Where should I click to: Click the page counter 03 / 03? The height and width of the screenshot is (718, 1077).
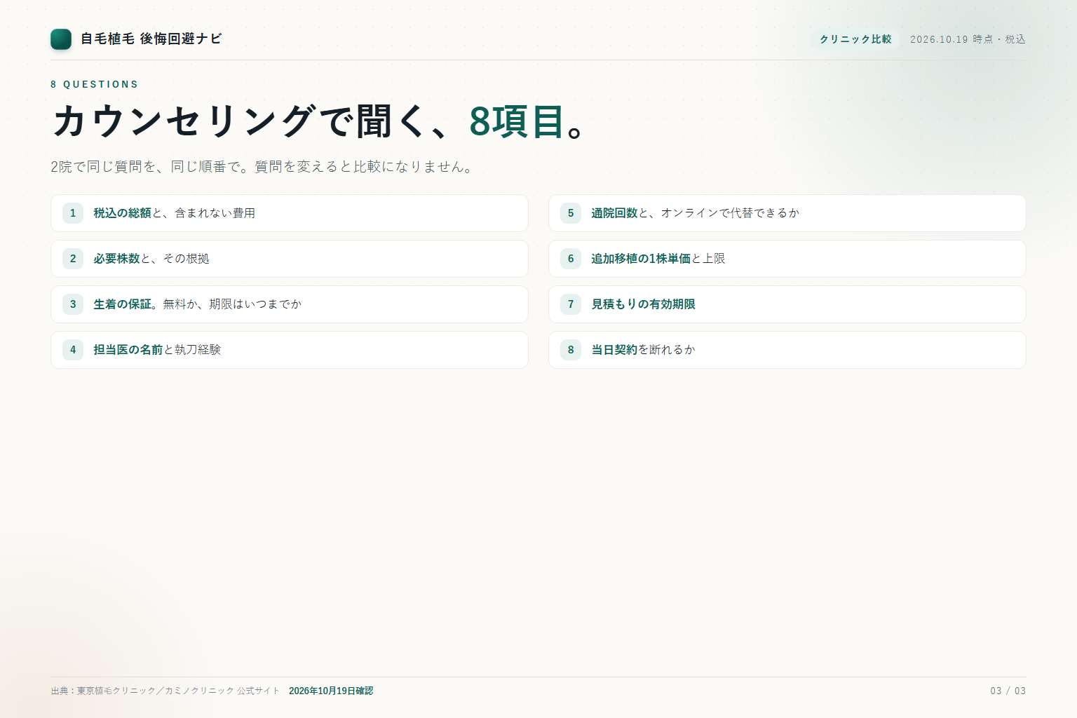click(x=1008, y=691)
